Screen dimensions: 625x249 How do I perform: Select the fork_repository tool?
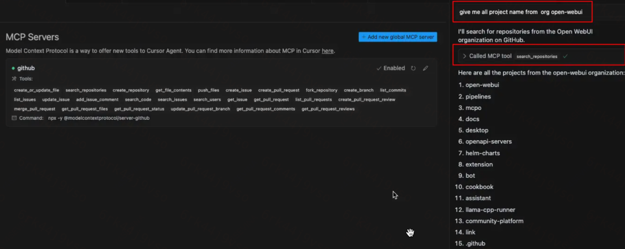321,90
